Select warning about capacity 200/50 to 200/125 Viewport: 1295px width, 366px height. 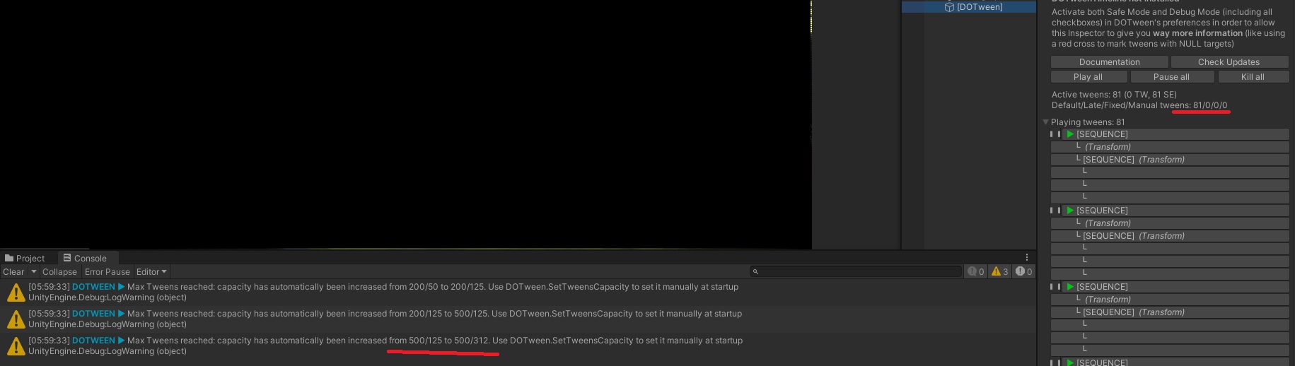pyautogui.click(x=518, y=293)
